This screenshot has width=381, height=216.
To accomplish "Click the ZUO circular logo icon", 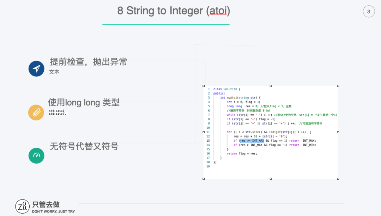I will pos(22,207).
